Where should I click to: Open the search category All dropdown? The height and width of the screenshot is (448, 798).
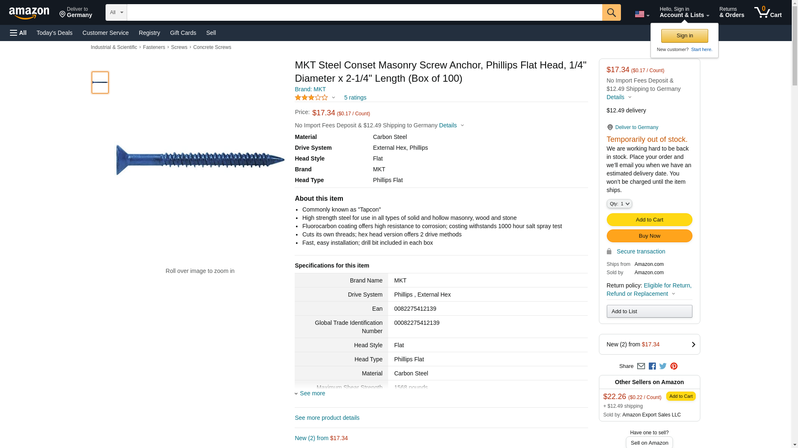(116, 12)
